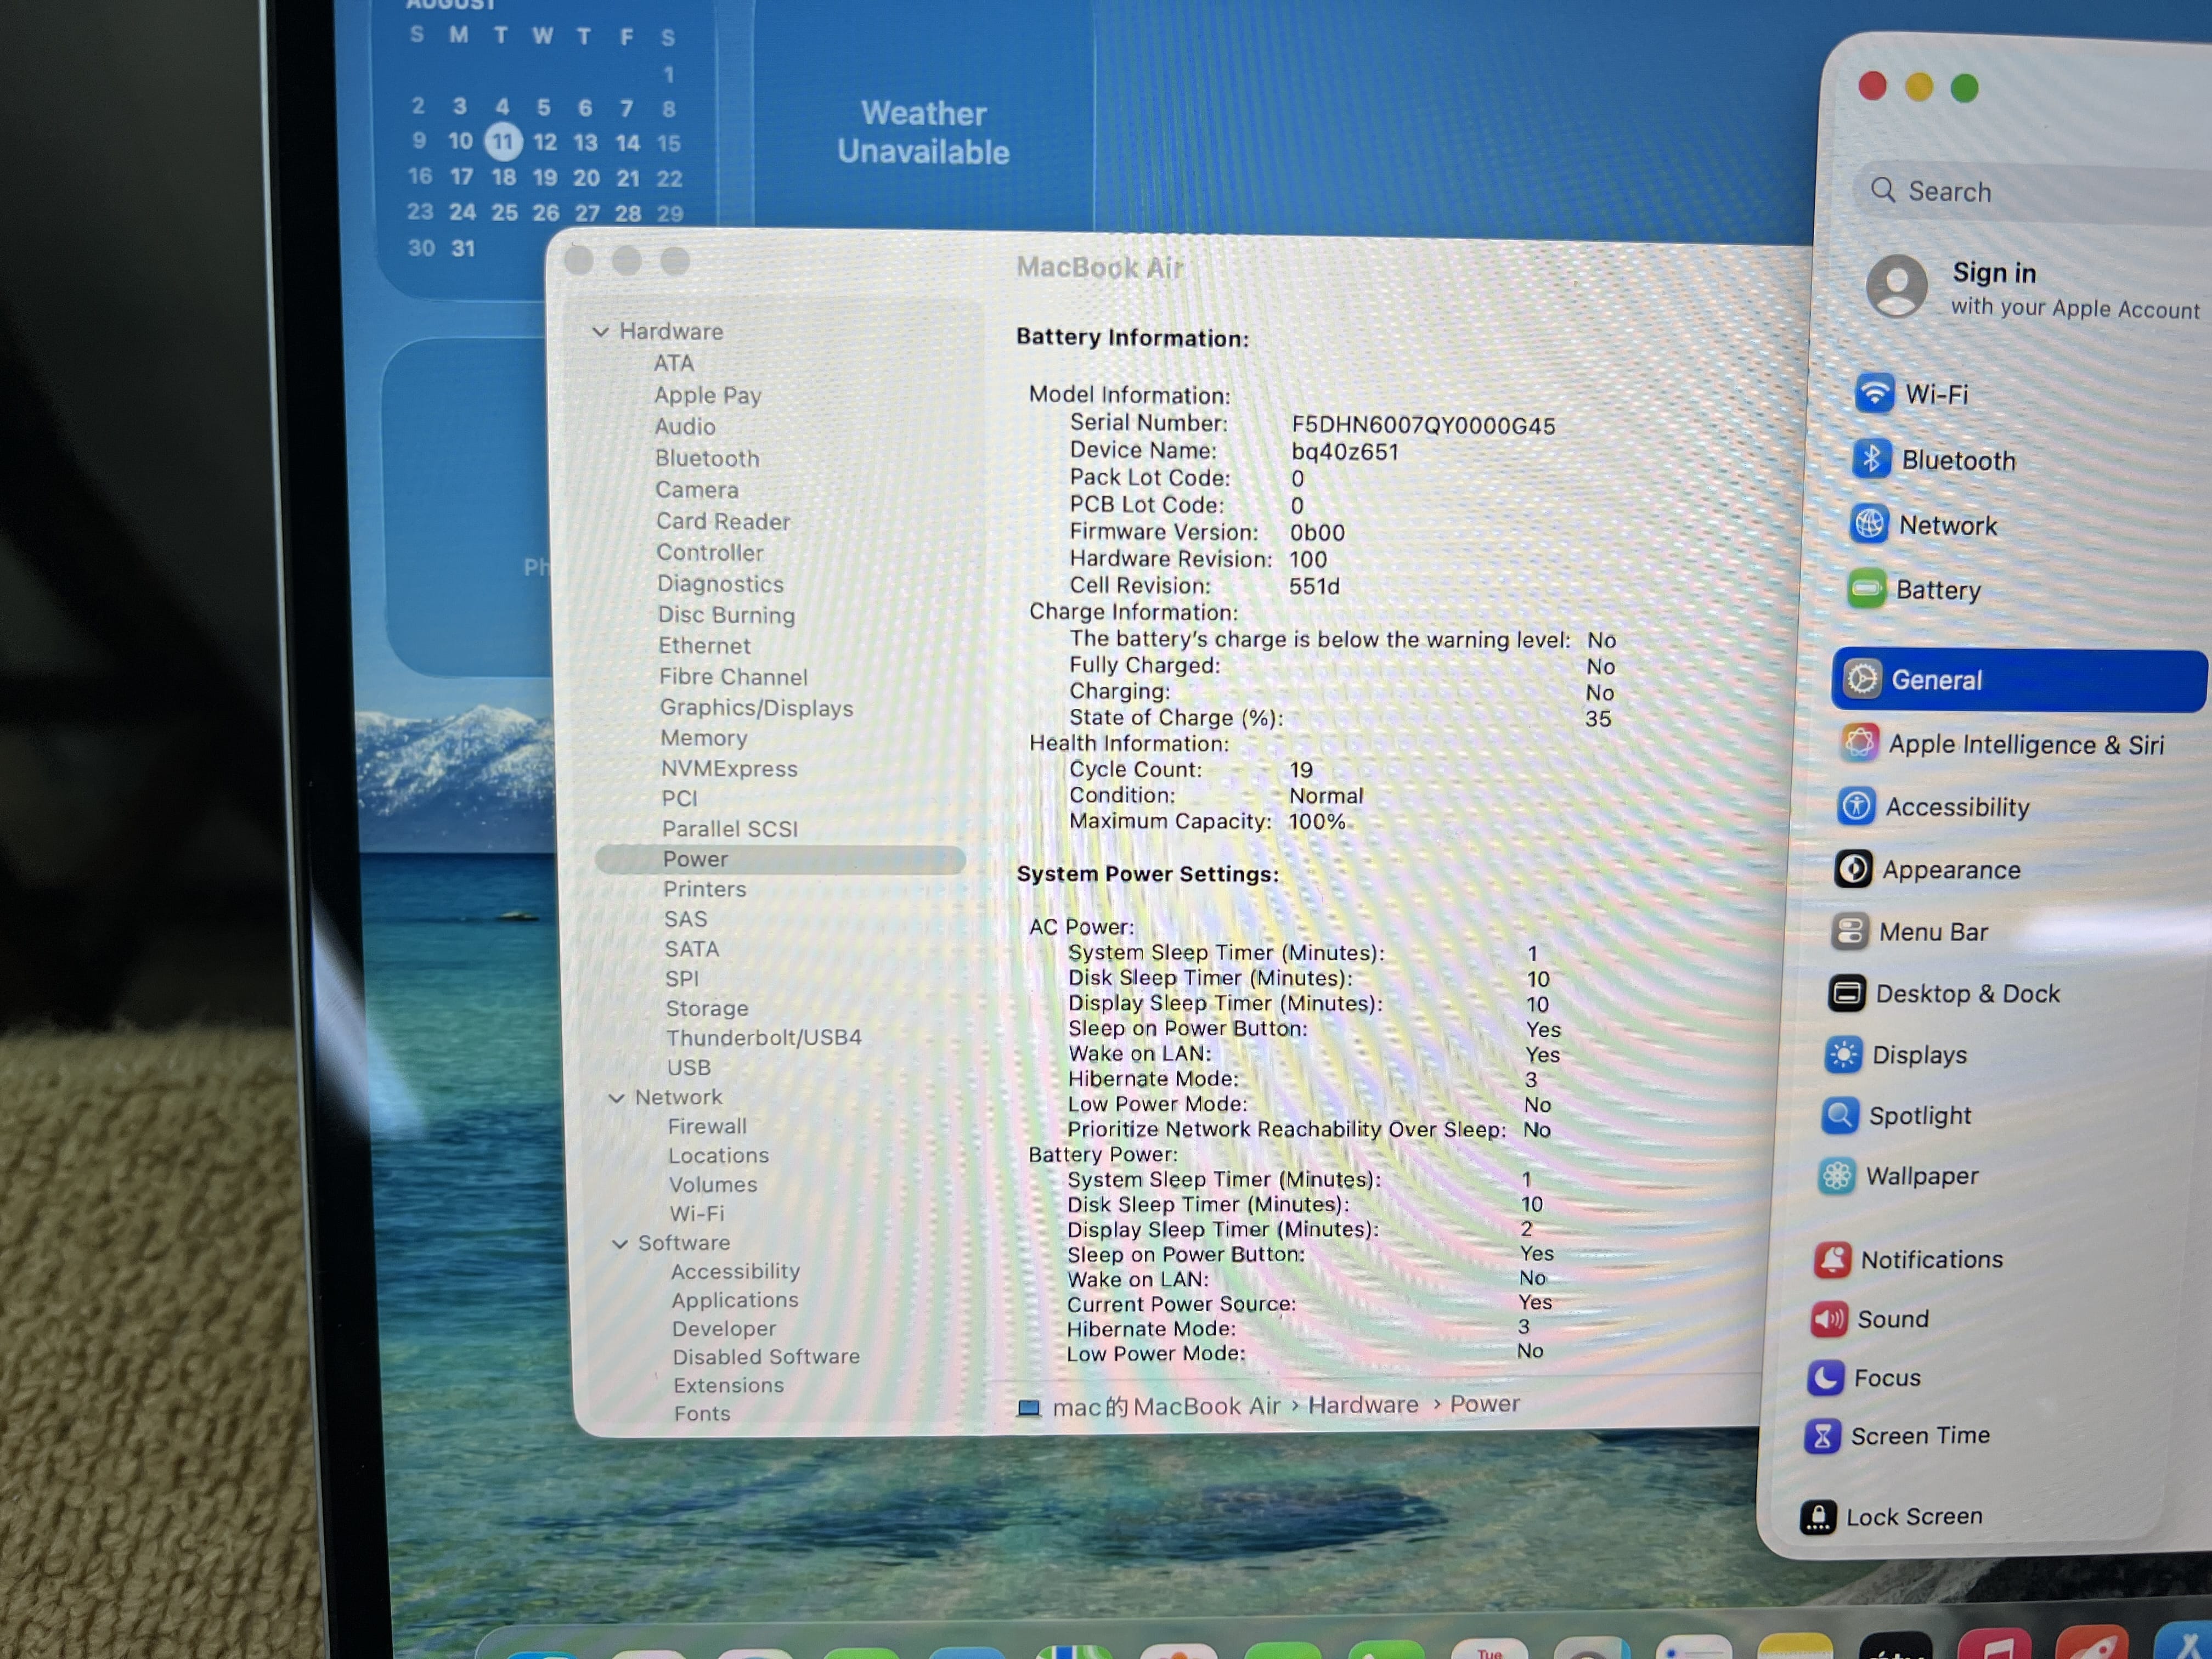Select the General gear item
The image size is (2212, 1659).
coord(2018,680)
